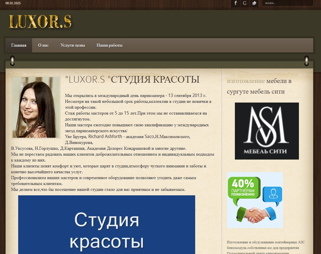Open the Наши работы menu item

point(110,45)
